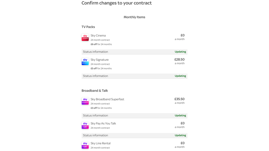269x151 pixels.
Task: Click the £28.50 a month price
Action: point(179,61)
